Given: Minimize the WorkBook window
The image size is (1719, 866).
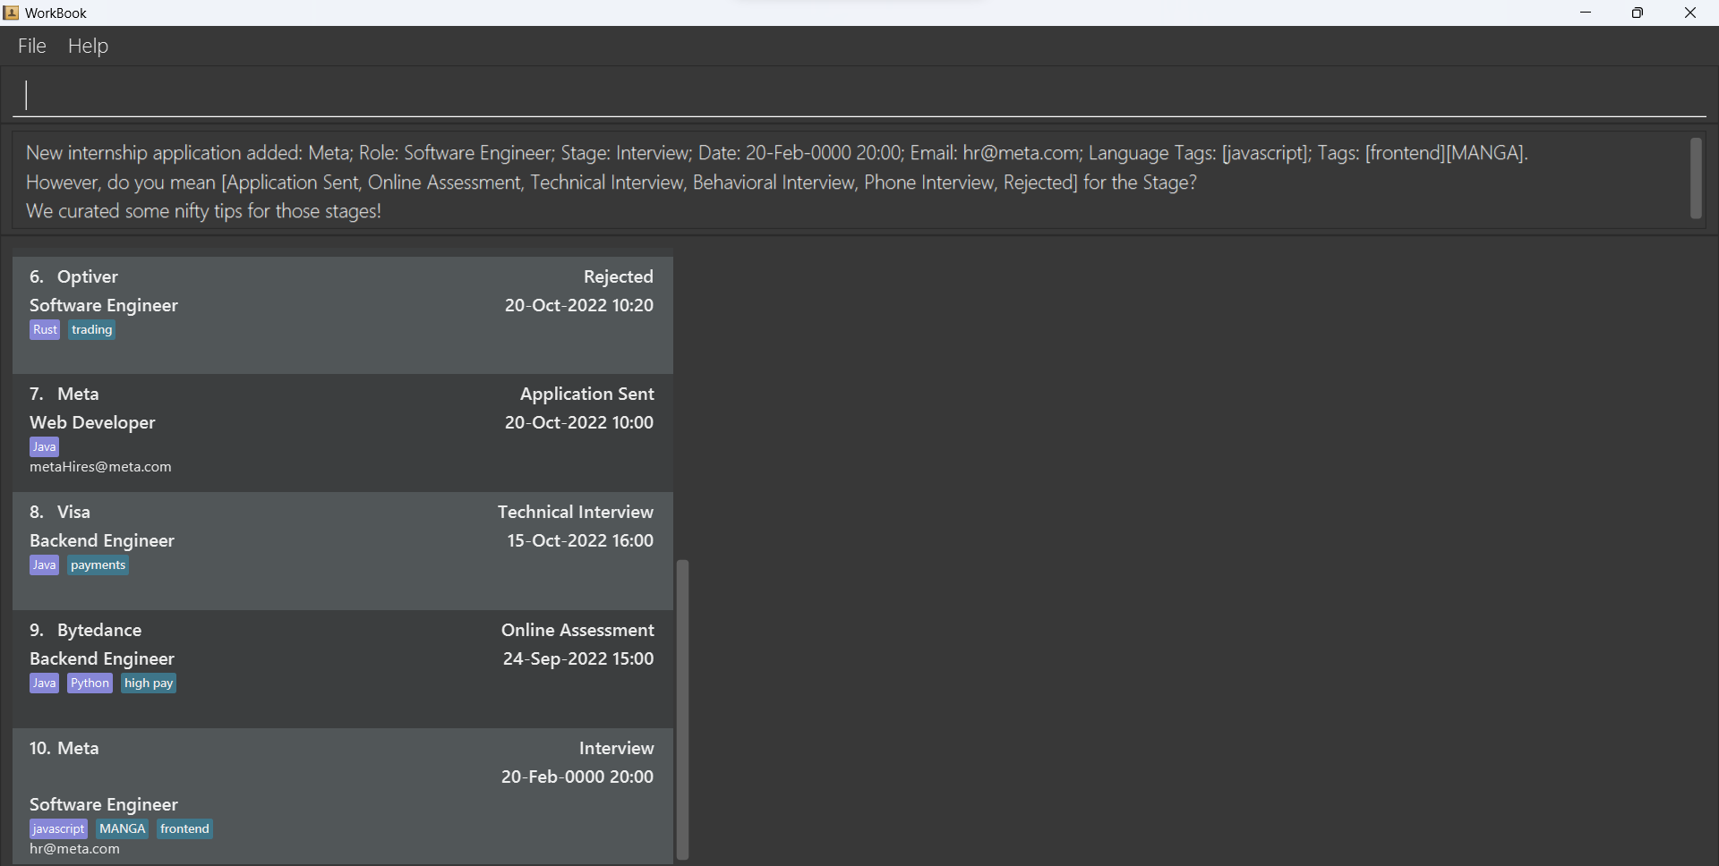Looking at the screenshot, I should (x=1586, y=13).
